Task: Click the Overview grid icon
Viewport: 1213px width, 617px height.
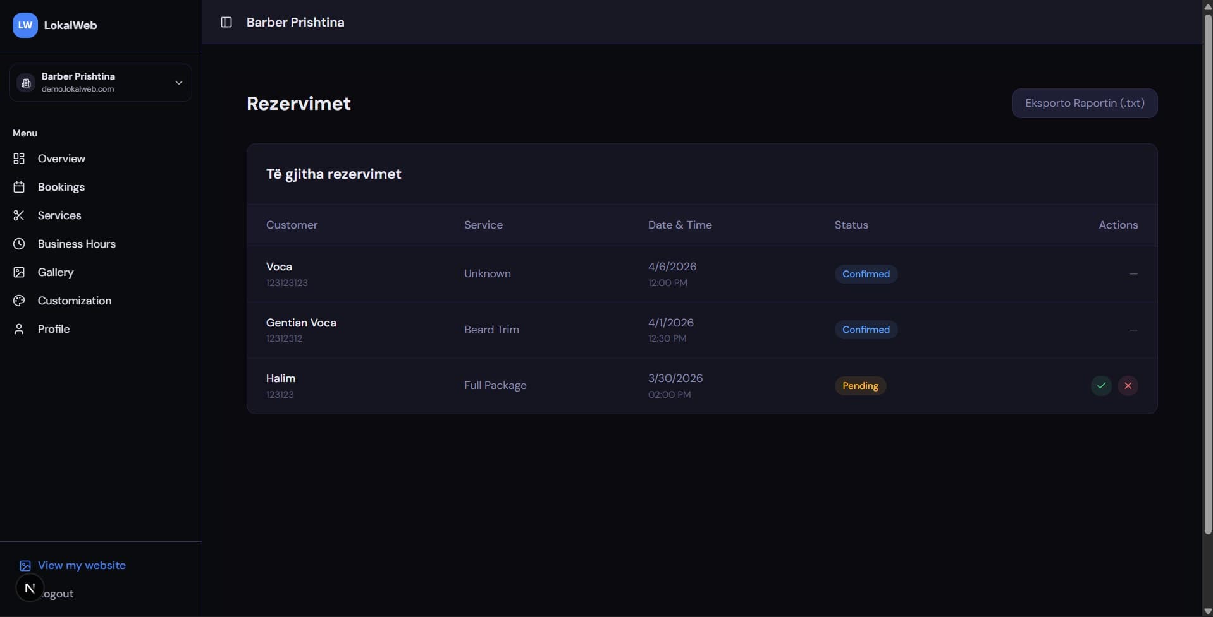Action: 19,159
